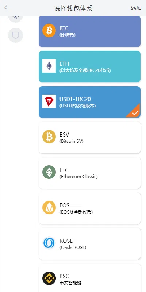Image resolution: width=146 pixels, height=292 pixels.
Task: Click the orange Bitcoin BTC icon
Action: (49, 31)
